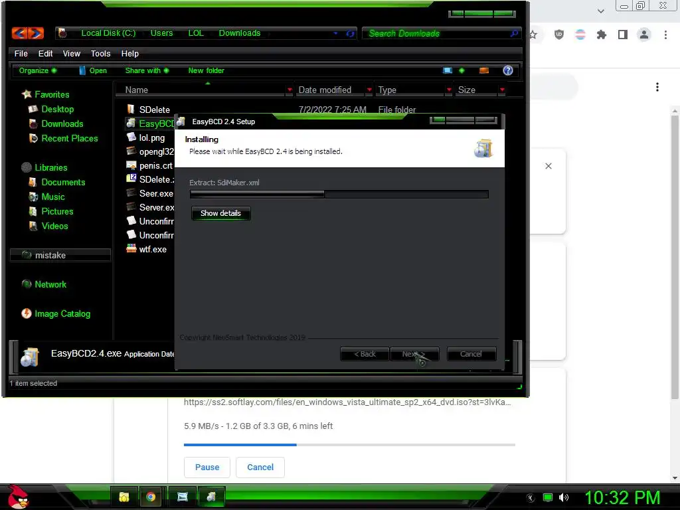The image size is (680, 510).
Task: Click the Next button in EasyBCD setup
Action: pyautogui.click(x=414, y=354)
